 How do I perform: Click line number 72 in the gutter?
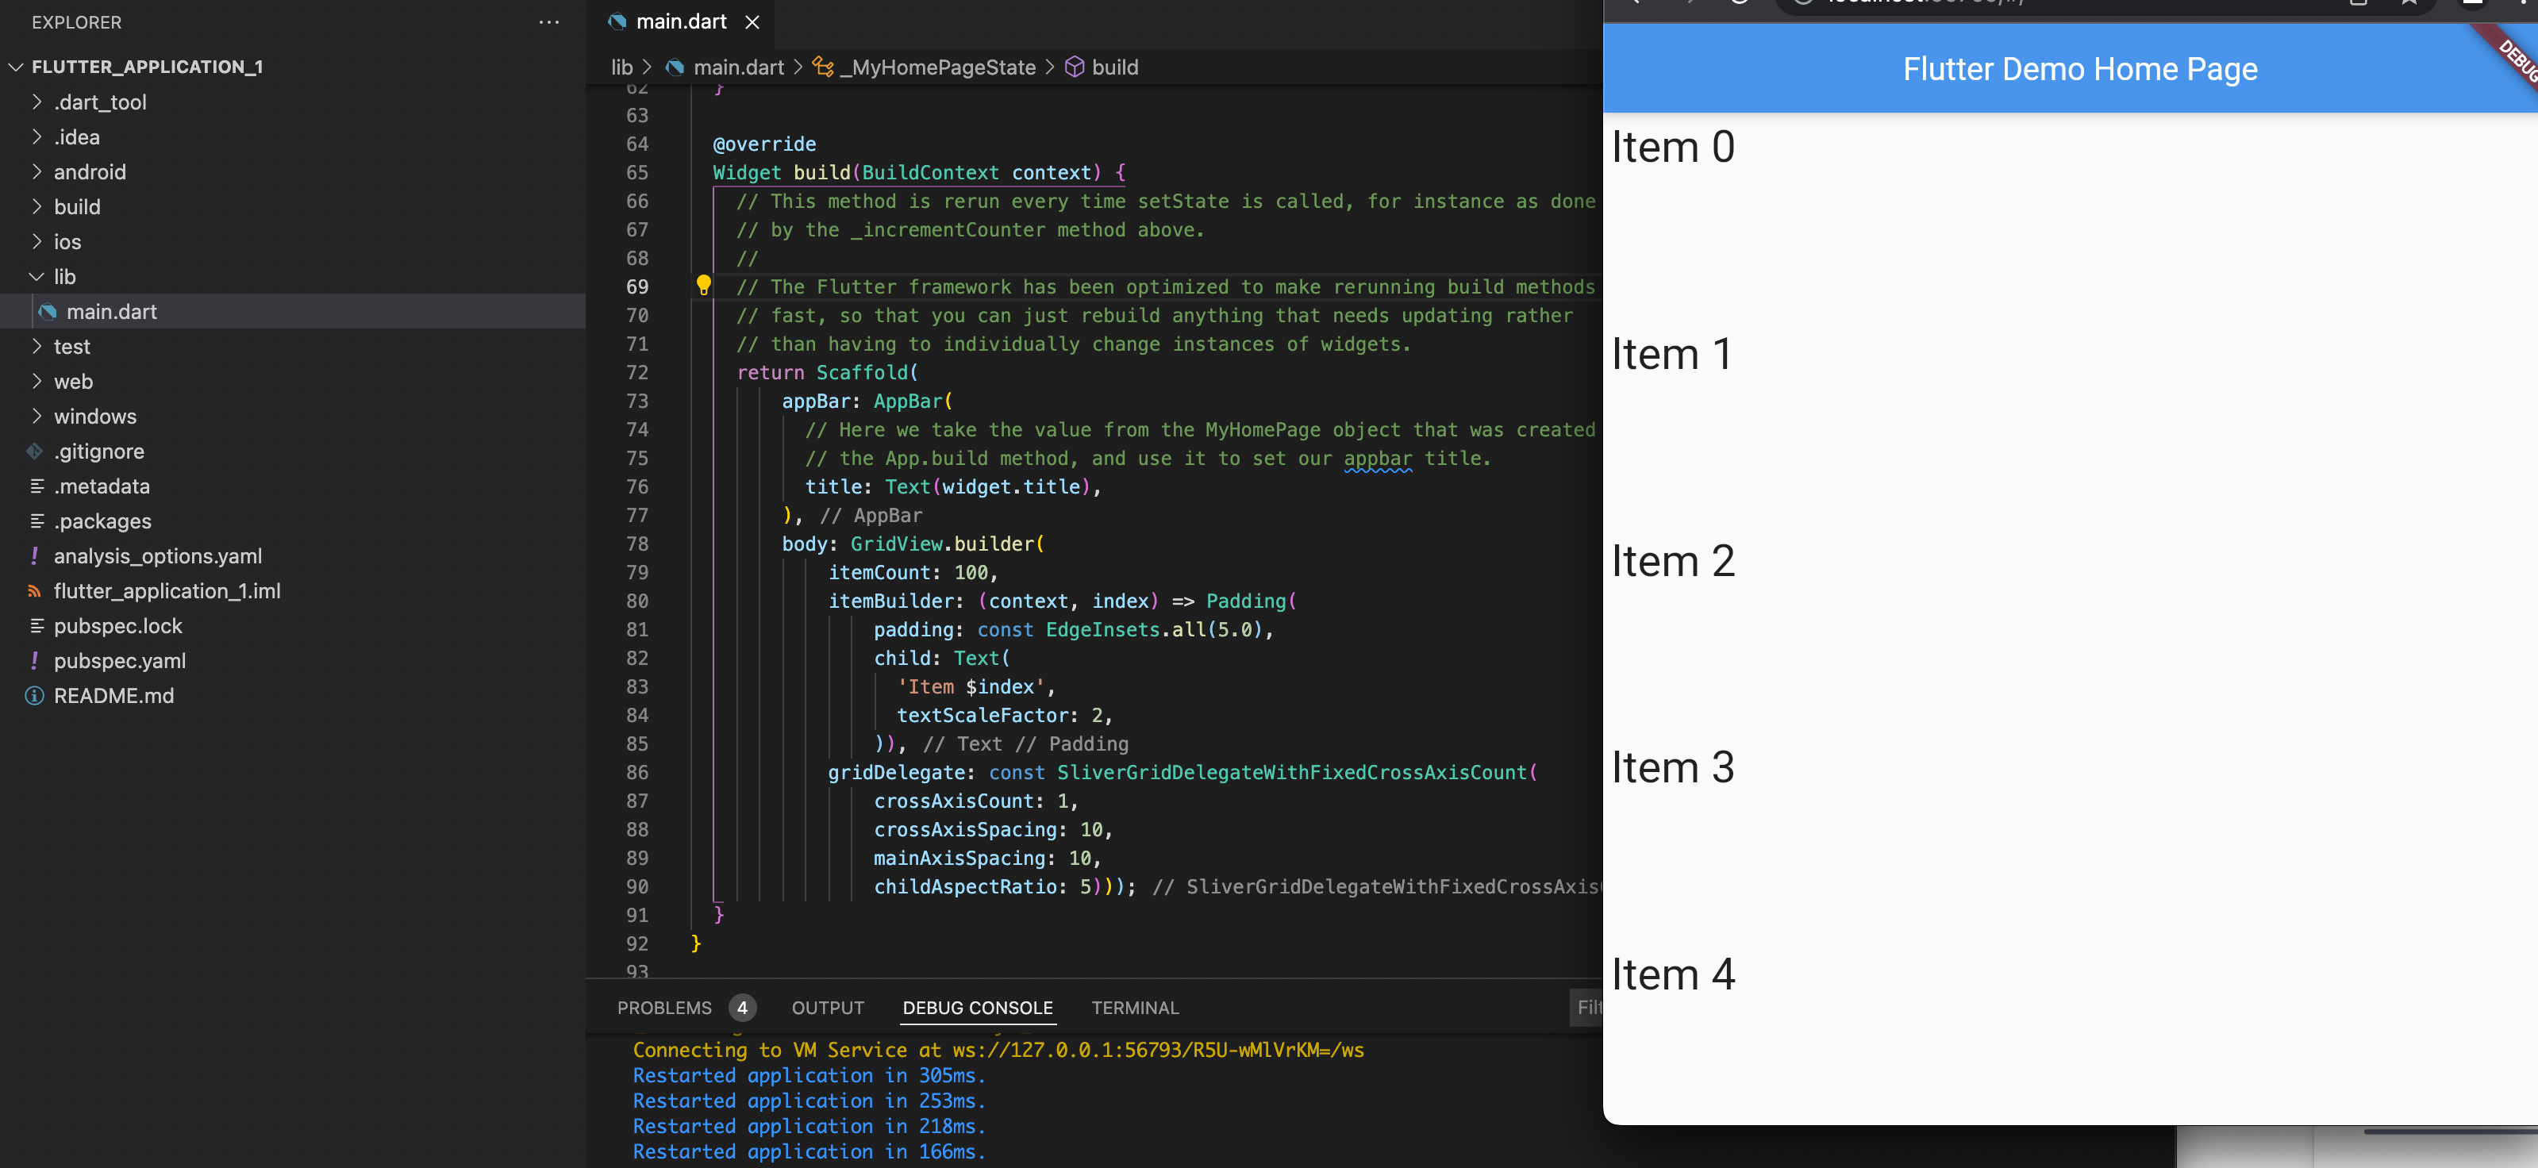[637, 372]
